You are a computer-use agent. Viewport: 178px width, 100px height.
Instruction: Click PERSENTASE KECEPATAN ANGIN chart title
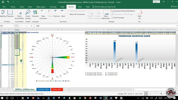coord(134,36)
